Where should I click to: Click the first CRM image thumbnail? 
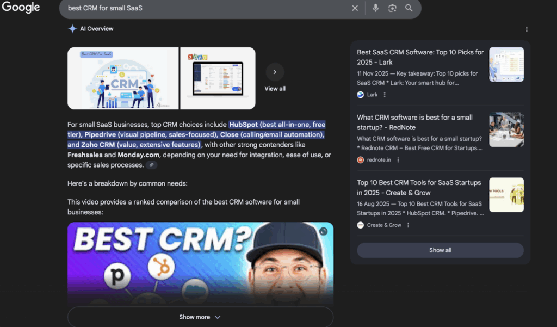click(x=122, y=78)
